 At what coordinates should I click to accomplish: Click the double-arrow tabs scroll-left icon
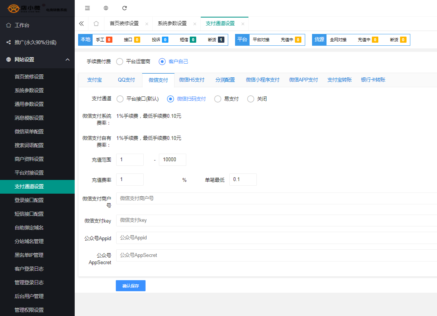pos(81,24)
